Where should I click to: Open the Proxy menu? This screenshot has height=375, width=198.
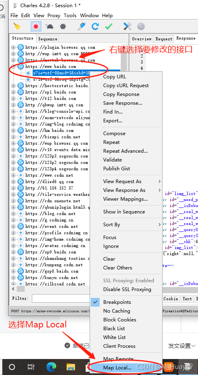pyautogui.click(x=54, y=16)
